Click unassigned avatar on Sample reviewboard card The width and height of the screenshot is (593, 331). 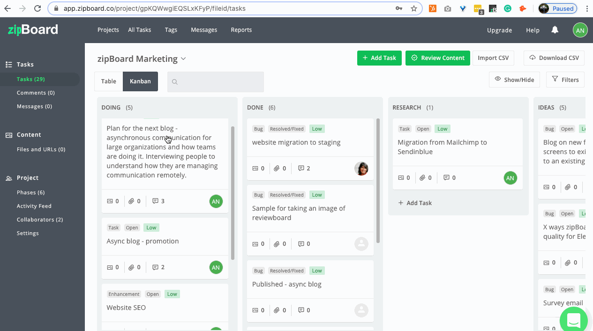pos(361,244)
